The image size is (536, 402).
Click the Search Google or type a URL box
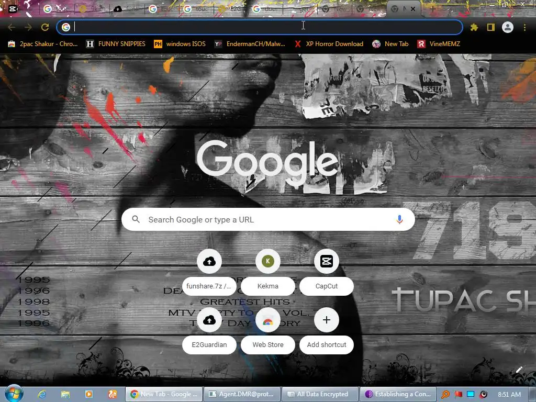pos(268,219)
